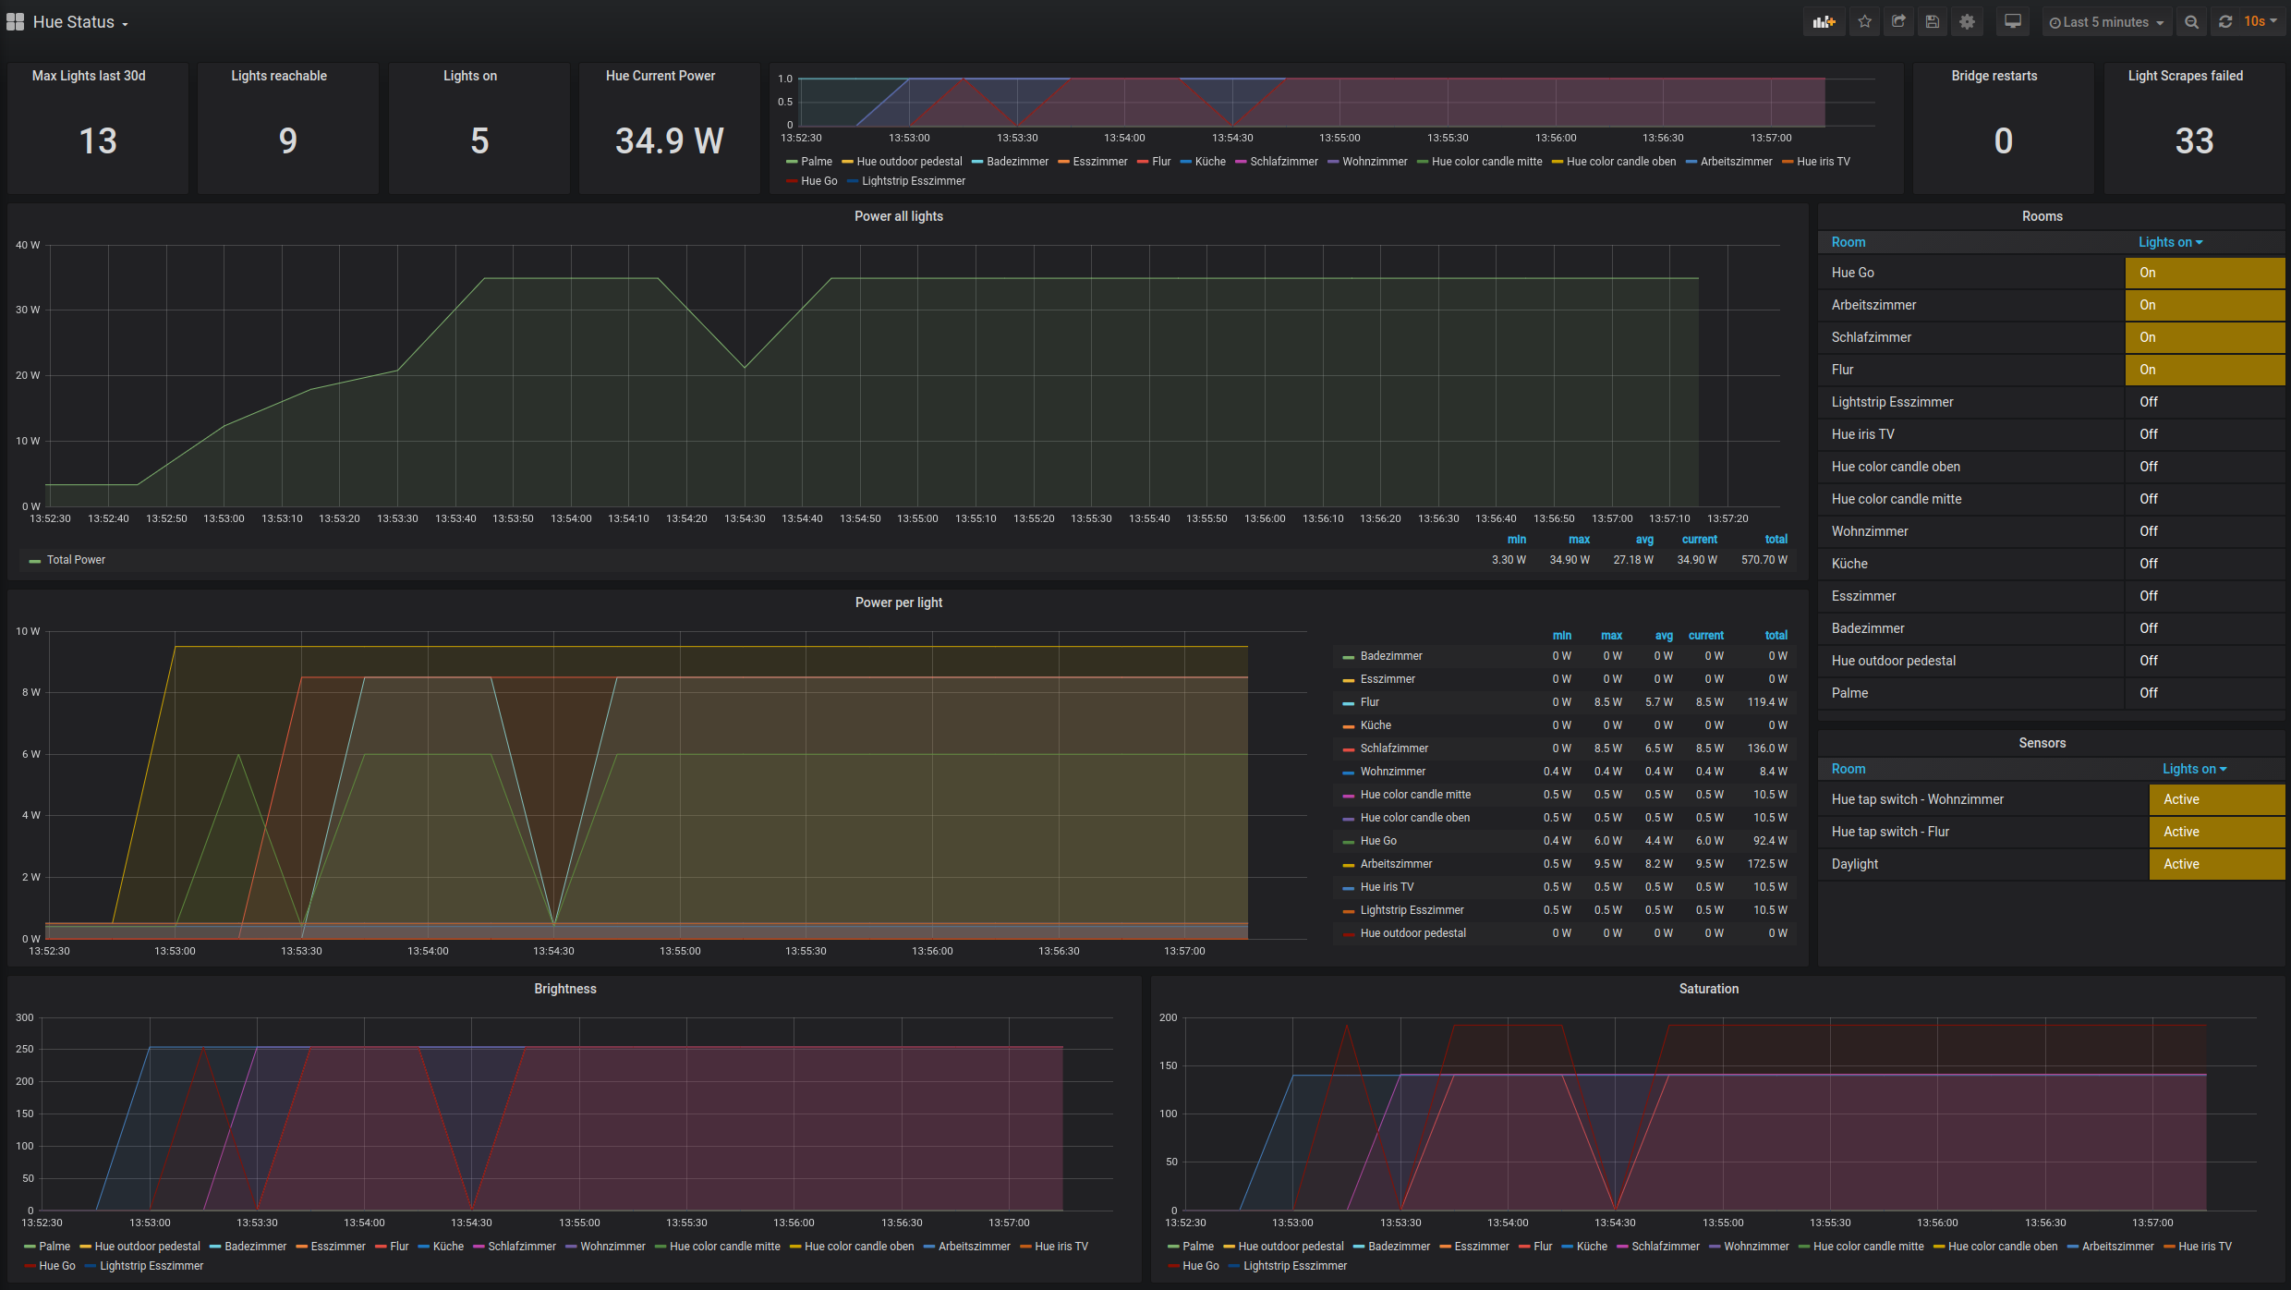
Task: Refresh the dashboard now
Action: pyautogui.click(x=2225, y=22)
